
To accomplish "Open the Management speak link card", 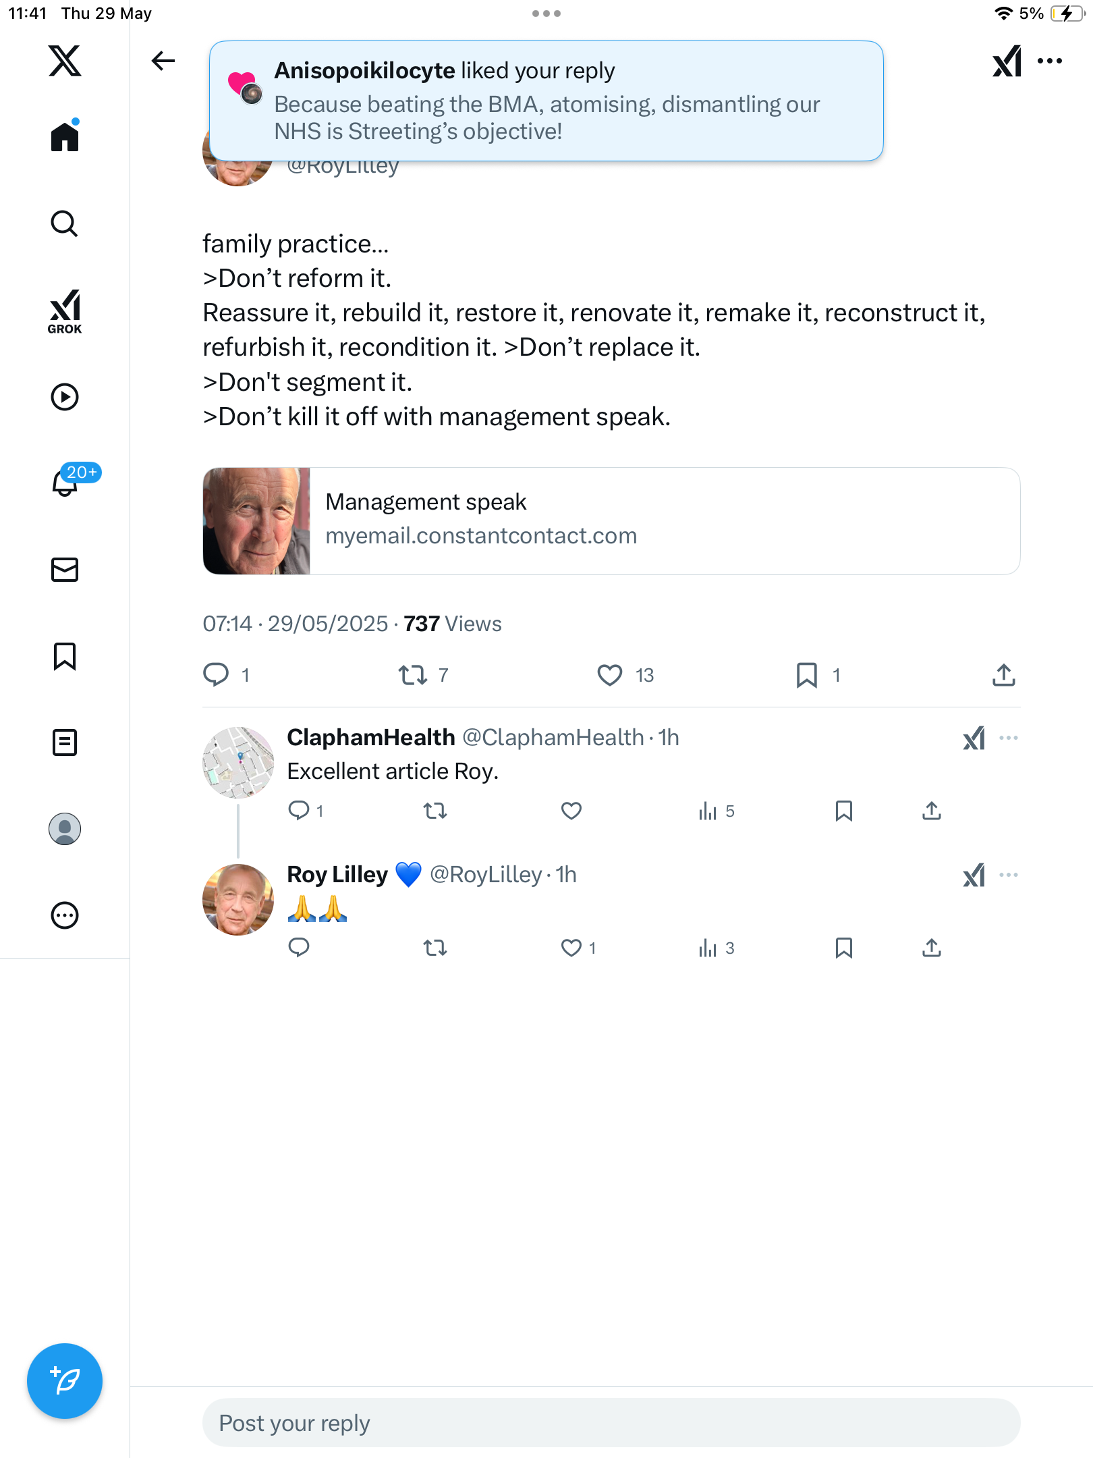I will pos(611,521).
